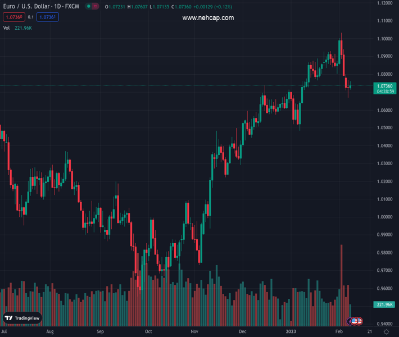This screenshot has height=337, width=399.
Task: Click the Feb label on time axis
Action: coord(338,332)
